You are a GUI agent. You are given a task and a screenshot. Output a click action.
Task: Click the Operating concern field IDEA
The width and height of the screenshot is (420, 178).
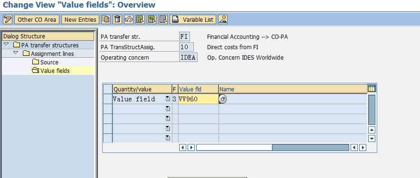tap(188, 57)
